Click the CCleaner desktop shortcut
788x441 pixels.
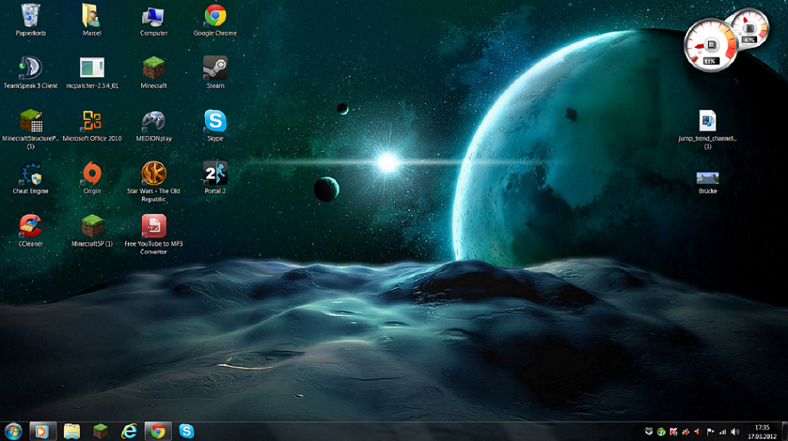pyautogui.click(x=31, y=227)
